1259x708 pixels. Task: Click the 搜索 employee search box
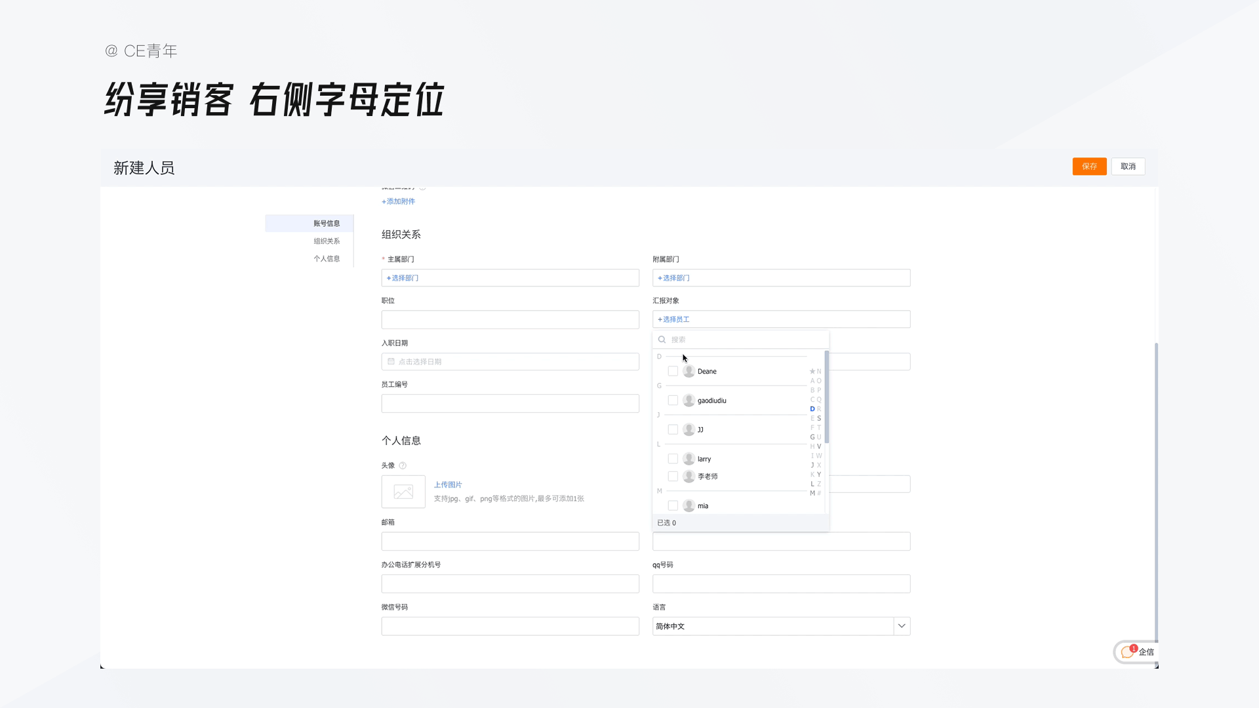click(741, 340)
